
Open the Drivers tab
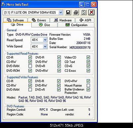pyautogui.click(x=39, y=20)
